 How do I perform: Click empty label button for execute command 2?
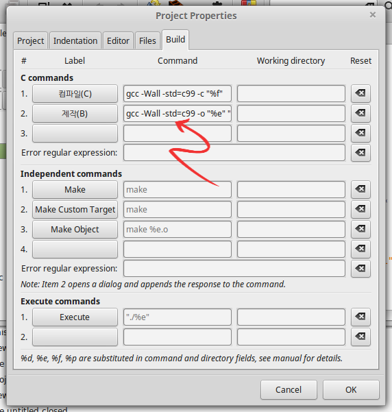(x=75, y=337)
